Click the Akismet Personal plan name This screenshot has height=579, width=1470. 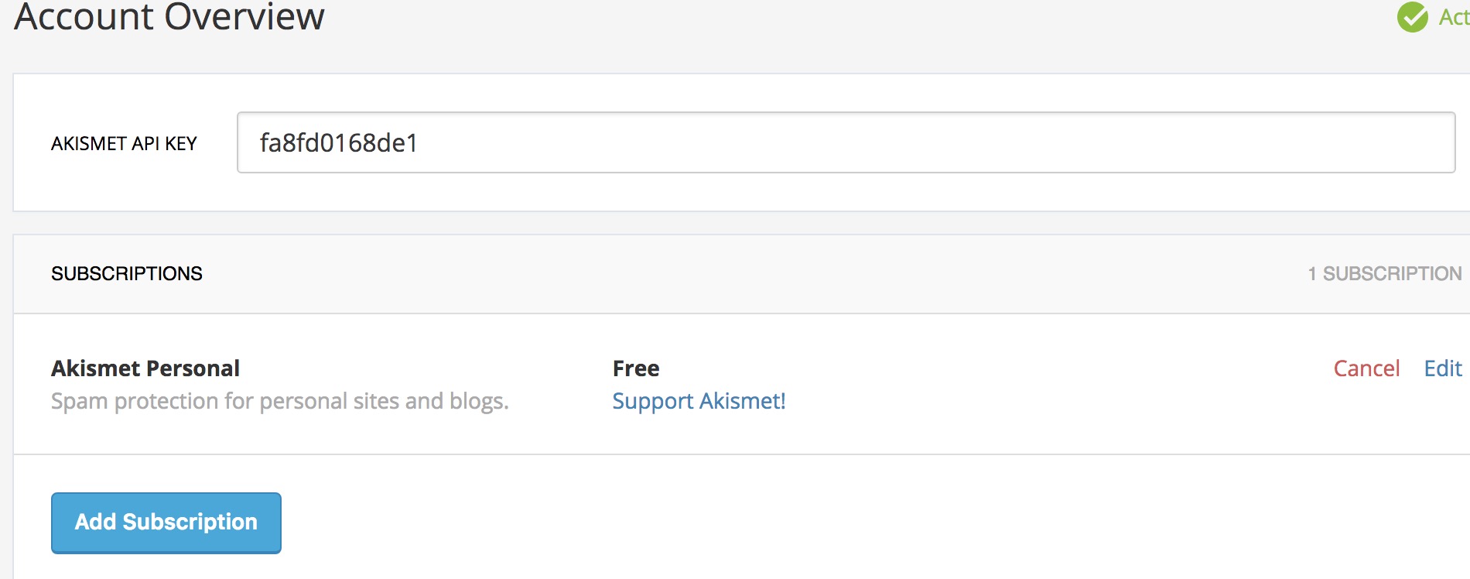tap(145, 368)
